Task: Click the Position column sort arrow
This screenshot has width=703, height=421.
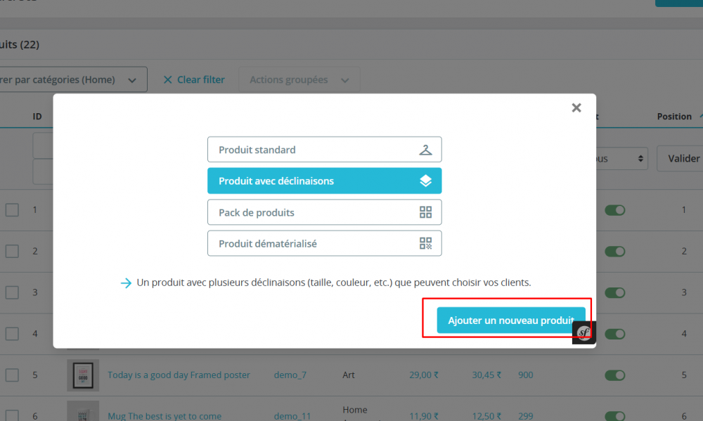Action: pyautogui.click(x=700, y=116)
